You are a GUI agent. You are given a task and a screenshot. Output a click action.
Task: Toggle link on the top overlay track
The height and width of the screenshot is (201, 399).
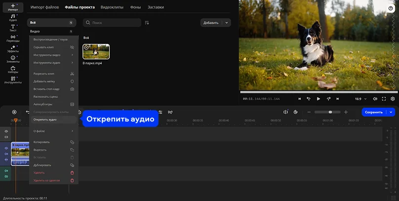pos(6,137)
